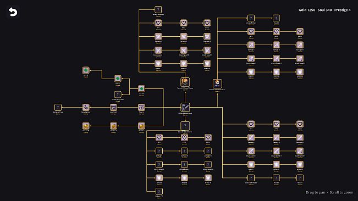The width and height of the screenshot is (358, 201).
Task: Click the Prestige 4 indicator
Action: click(342, 10)
